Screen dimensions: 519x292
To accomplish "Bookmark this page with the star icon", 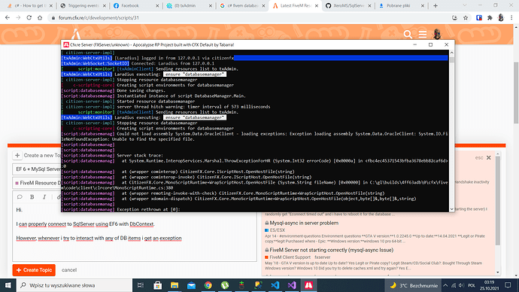I will point(466,18).
